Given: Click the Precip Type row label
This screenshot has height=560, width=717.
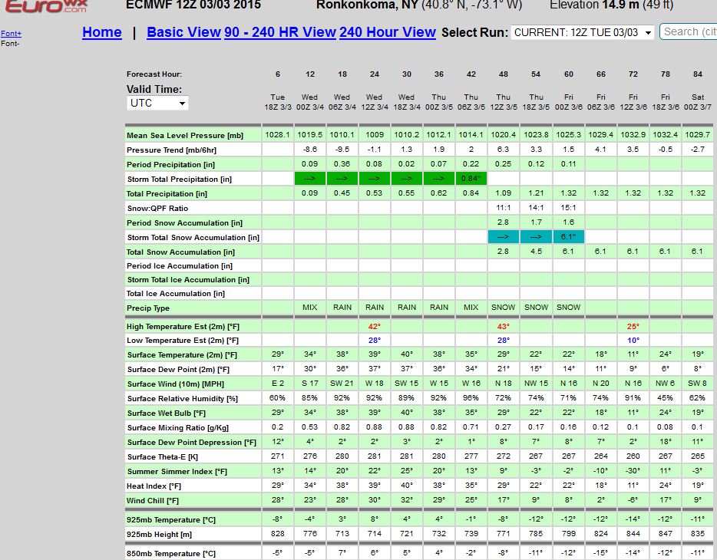Looking at the screenshot, I should click(148, 308).
